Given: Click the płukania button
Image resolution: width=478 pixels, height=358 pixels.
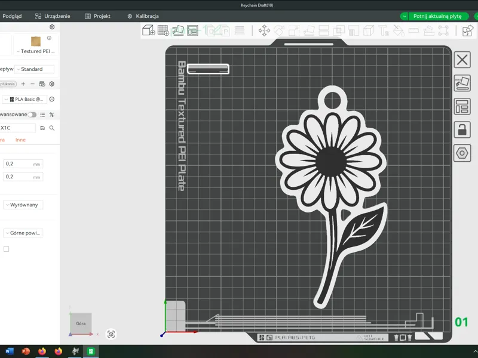Looking at the screenshot, I should pyautogui.click(x=8, y=84).
